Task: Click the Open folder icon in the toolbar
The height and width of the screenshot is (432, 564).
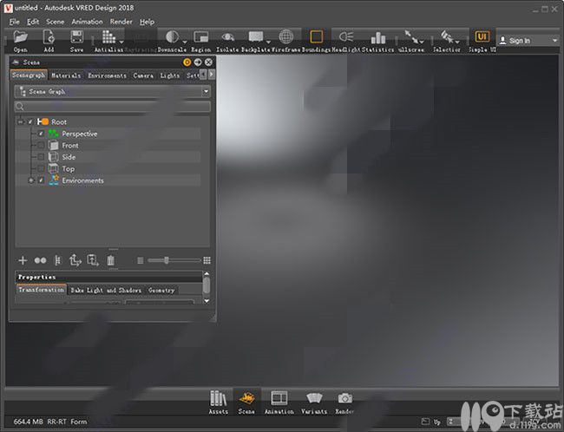Action: pos(21,37)
